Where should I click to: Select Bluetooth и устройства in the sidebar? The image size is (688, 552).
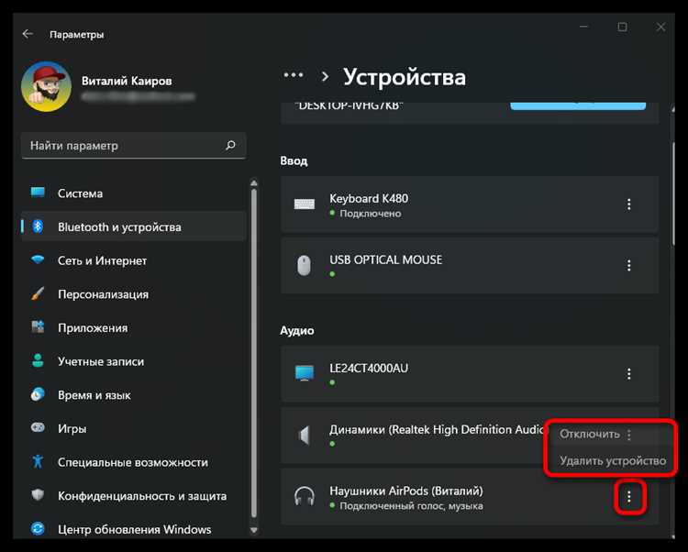coord(133,226)
